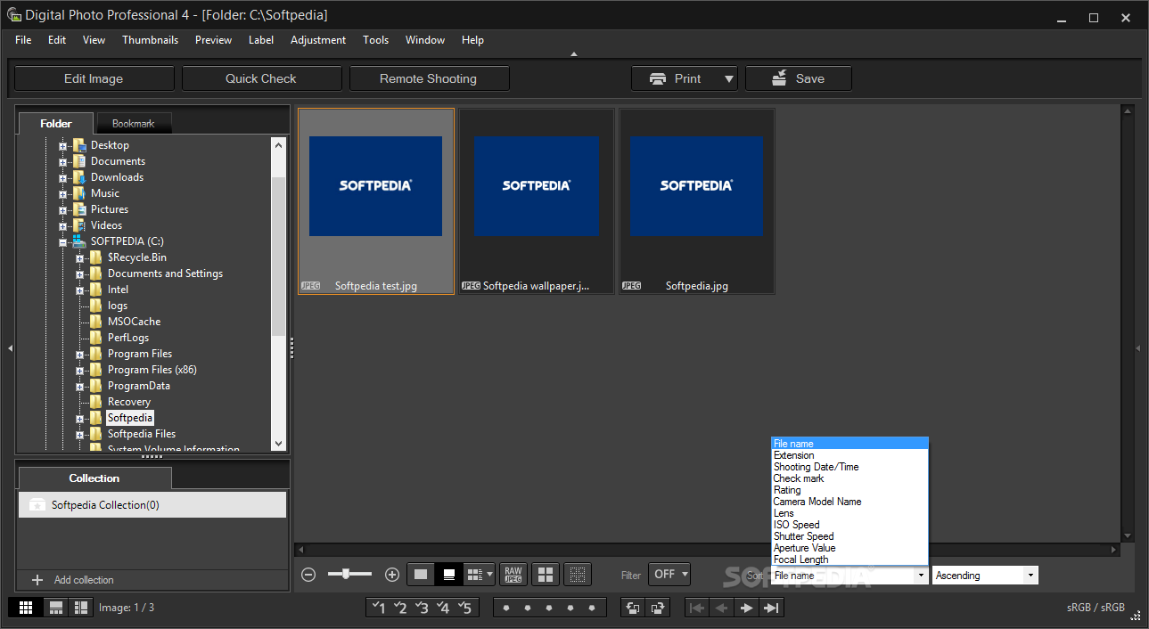
Task: Click Add collection
Action: coord(84,580)
